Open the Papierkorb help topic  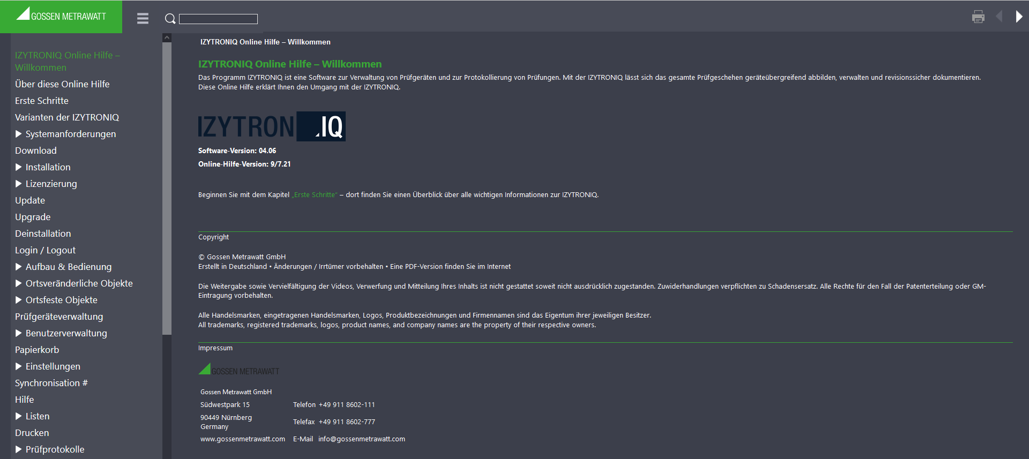click(x=37, y=350)
